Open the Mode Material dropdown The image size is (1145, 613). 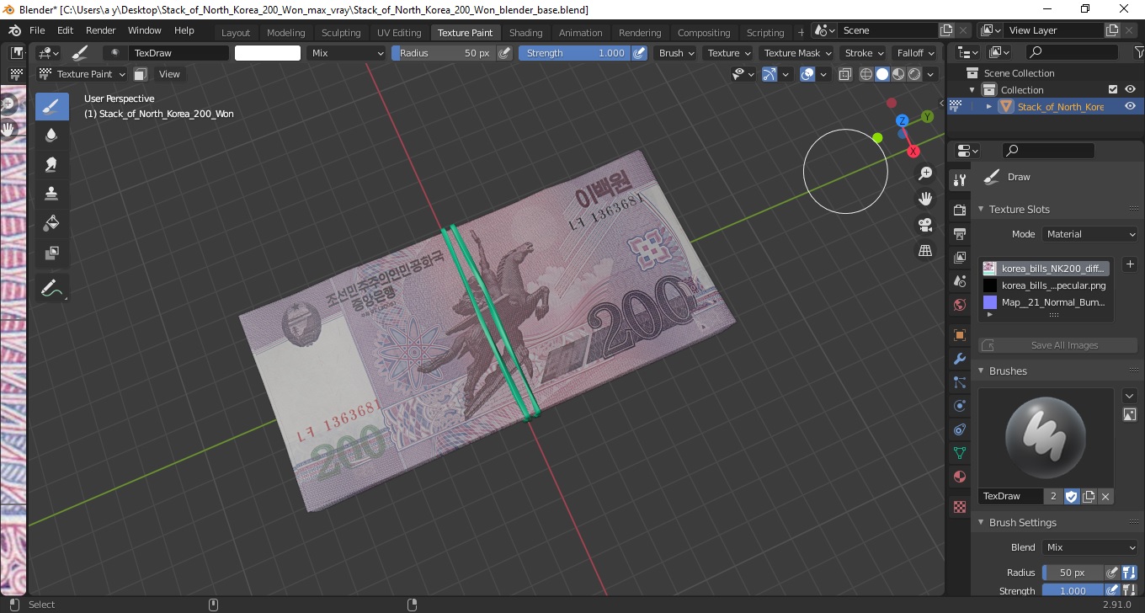[x=1090, y=234]
